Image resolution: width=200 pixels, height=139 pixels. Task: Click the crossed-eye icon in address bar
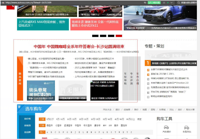pyautogui.click(x=145, y=3)
